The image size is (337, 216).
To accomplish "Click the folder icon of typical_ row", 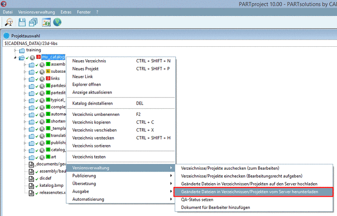I will (31, 100).
